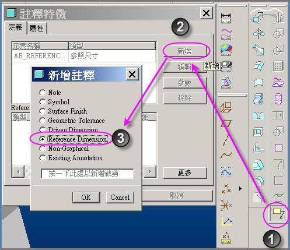The image size is (290, 250).
Task: Close the 新增註釋 dialog
Action: [132, 74]
